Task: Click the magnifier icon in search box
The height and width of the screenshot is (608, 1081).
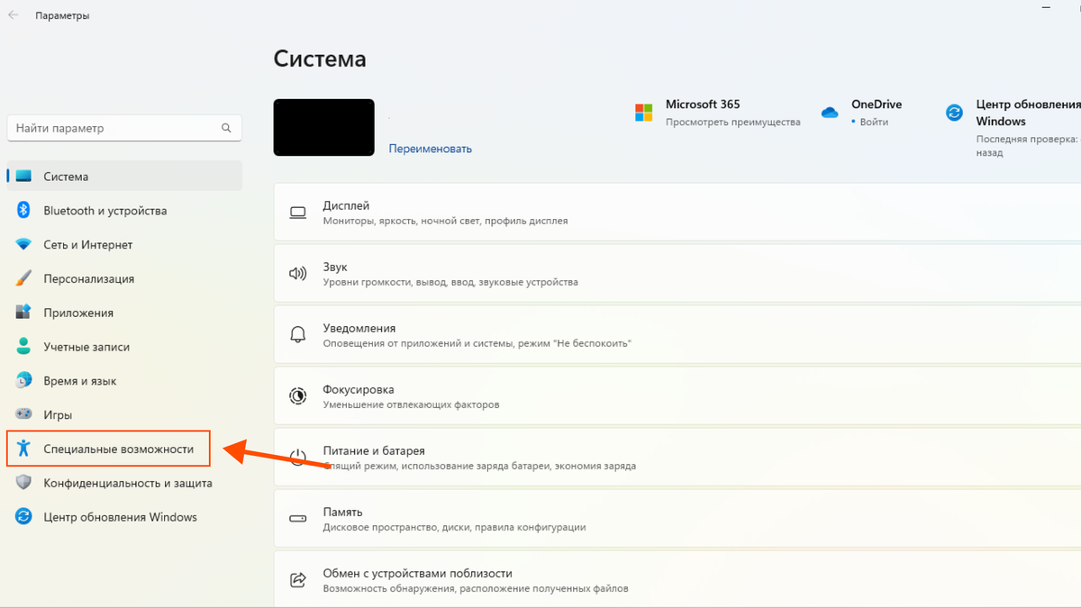Action: 227,128
